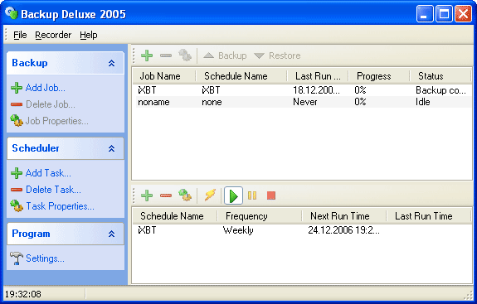Click the Backup panel header title
The width and height of the screenshot is (477, 304).
[30, 63]
